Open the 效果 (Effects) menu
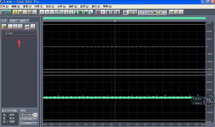 tap(38, 6)
